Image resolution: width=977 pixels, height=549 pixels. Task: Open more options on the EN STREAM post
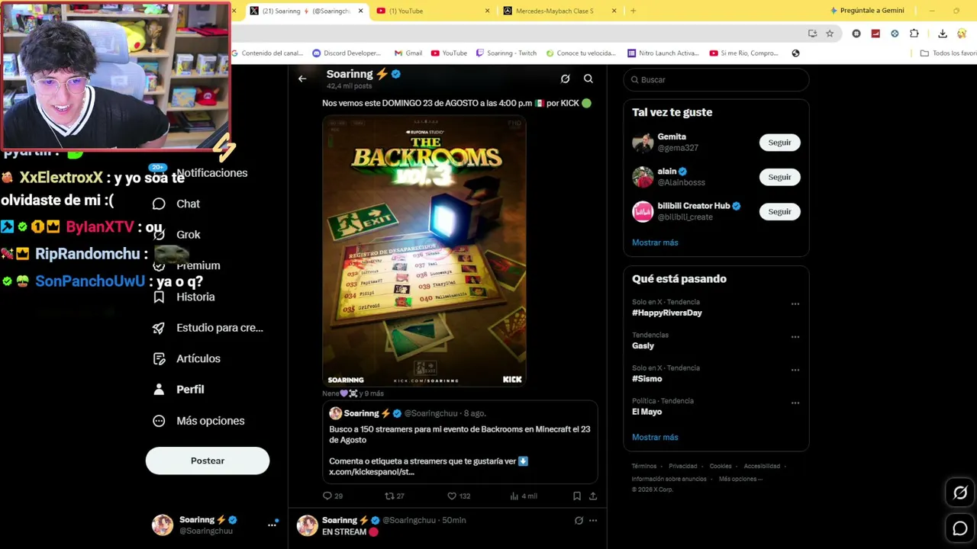(x=593, y=520)
